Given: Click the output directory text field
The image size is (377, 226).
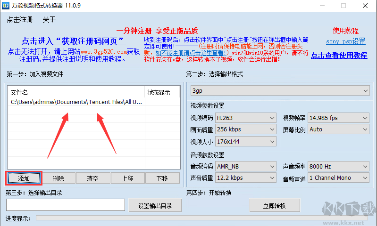Looking at the screenshot, I should [x=66, y=205].
